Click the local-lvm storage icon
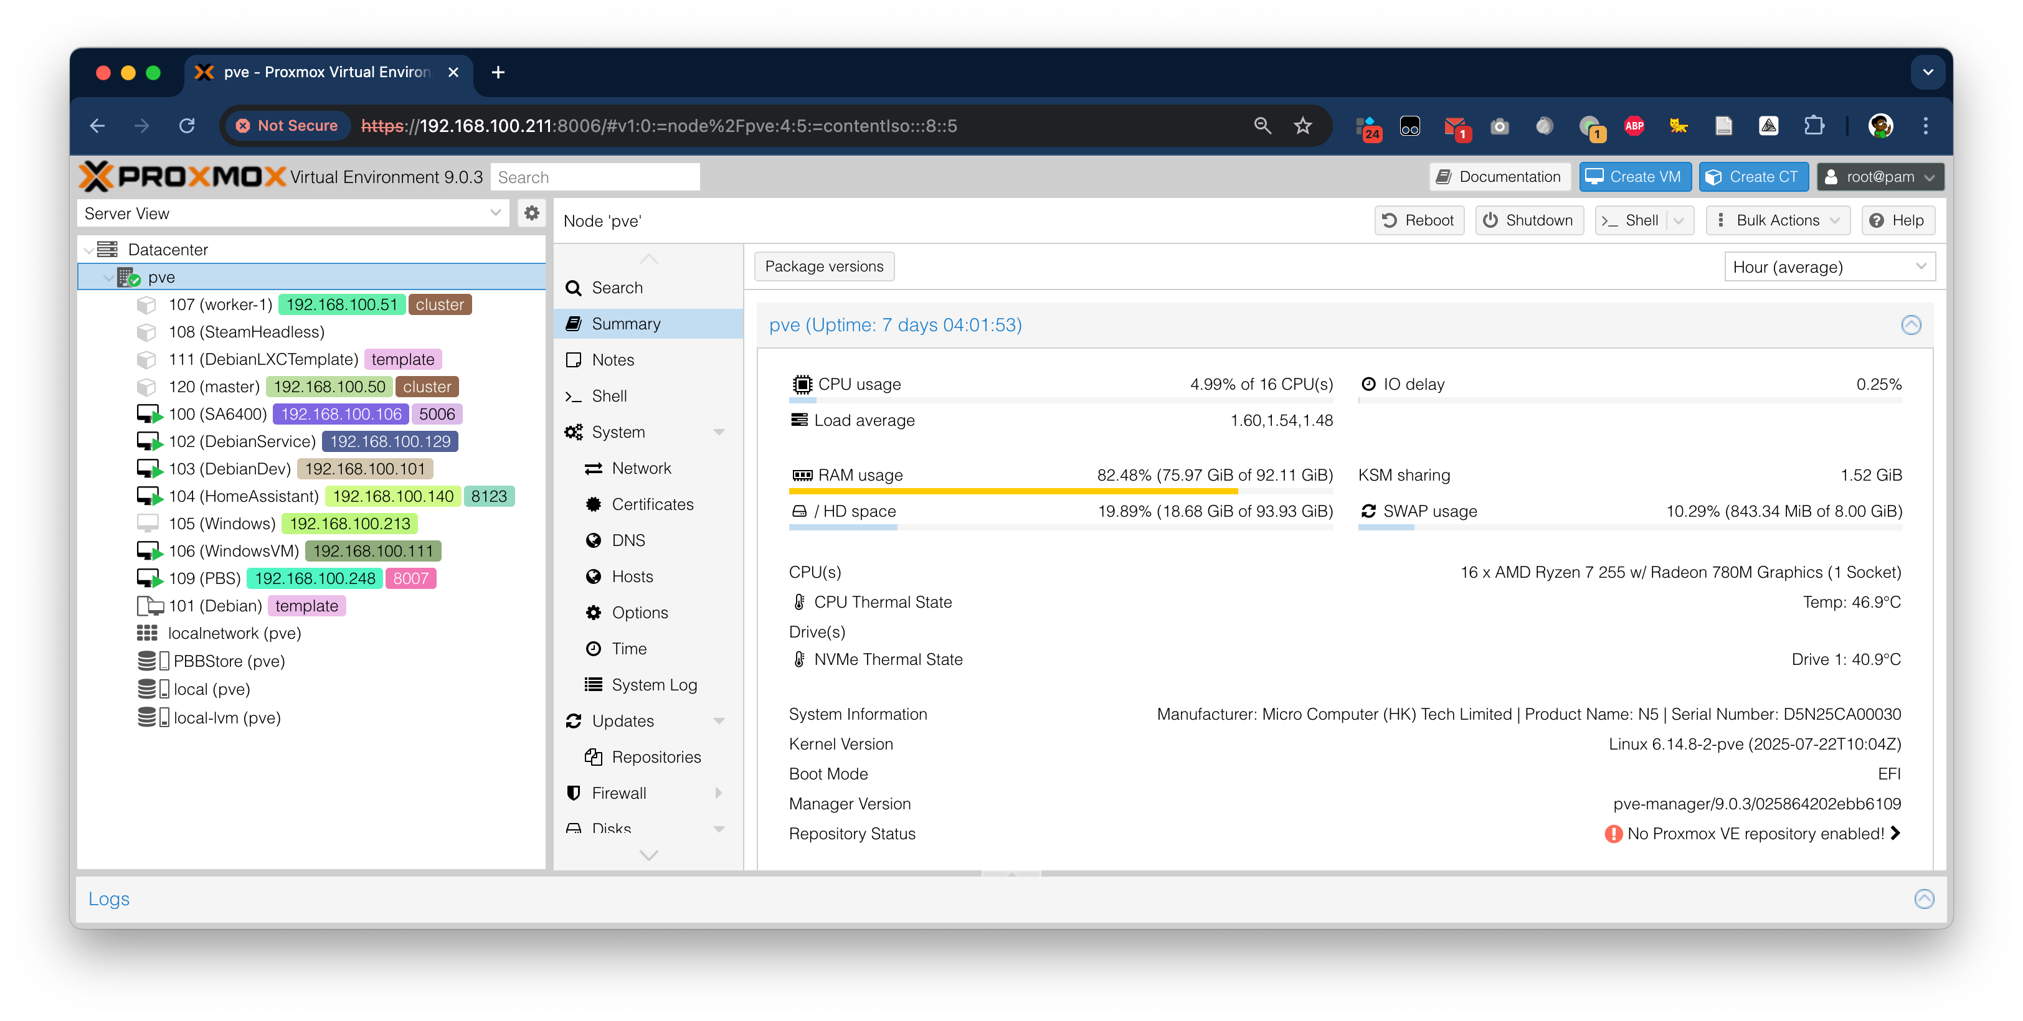 (153, 717)
